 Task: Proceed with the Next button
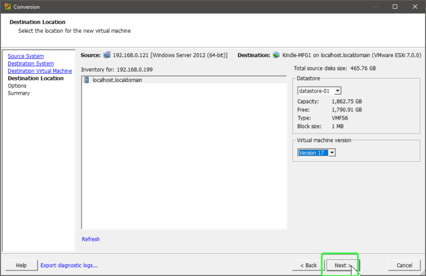[342, 265]
